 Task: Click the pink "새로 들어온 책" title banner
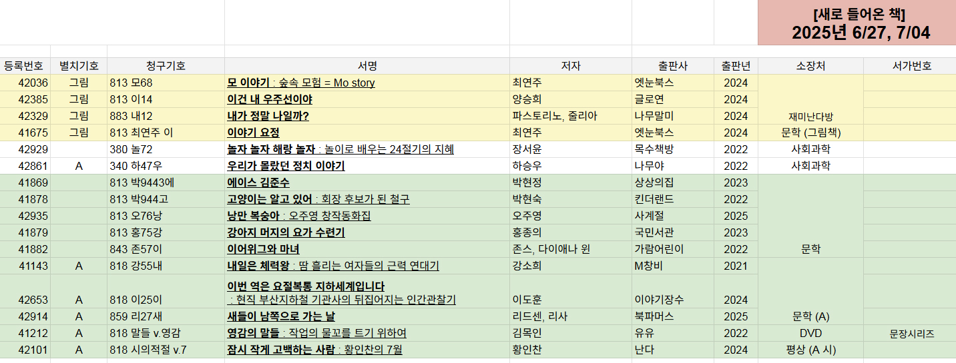(x=857, y=23)
